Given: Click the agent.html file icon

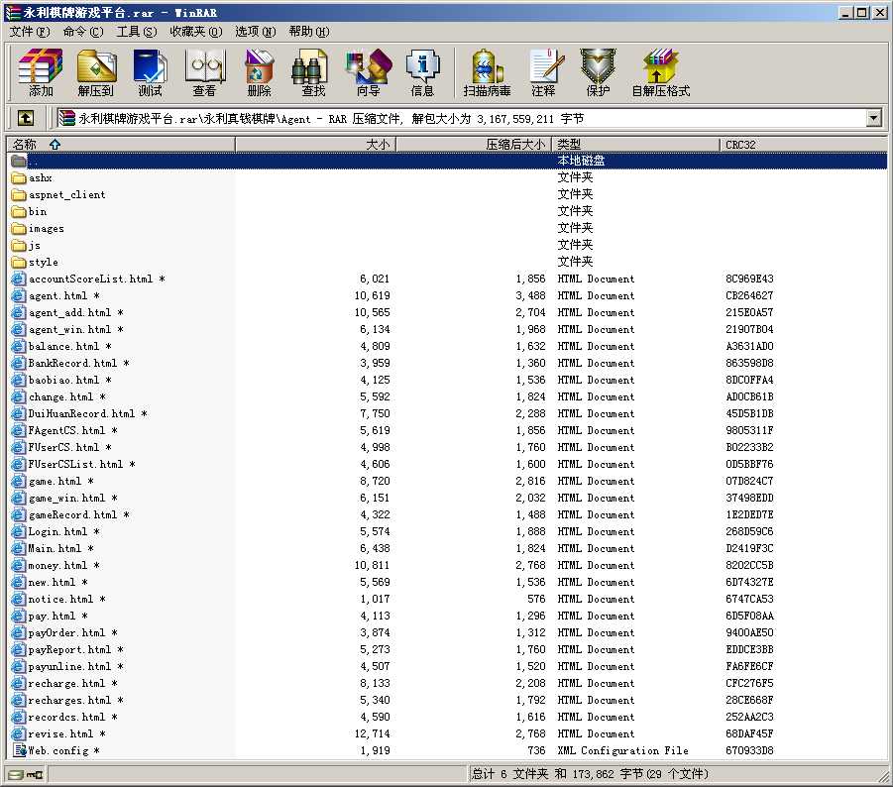Looking at the screenshot, I should point(19,295).
